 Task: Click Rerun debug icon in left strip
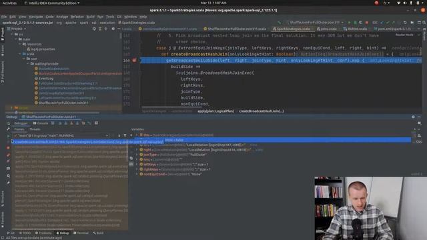point(8,123)
